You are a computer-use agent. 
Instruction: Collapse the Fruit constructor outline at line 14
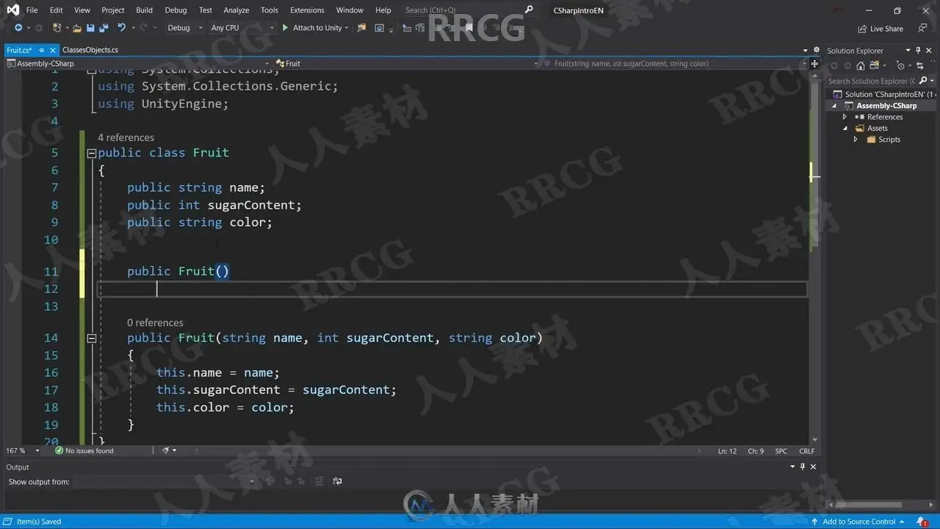coord(92,338)
